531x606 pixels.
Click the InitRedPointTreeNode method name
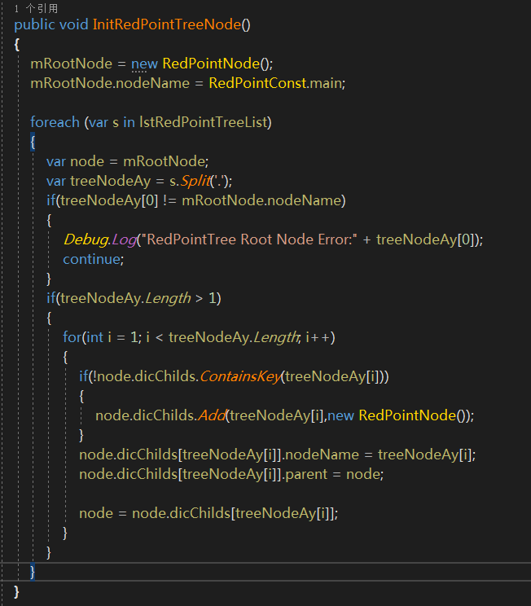167,24
